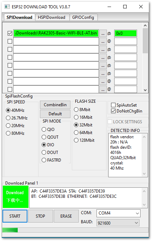Click scroll-down arrow of file list
The width and height of the screenshot is (152, 241).
[145, 90]
